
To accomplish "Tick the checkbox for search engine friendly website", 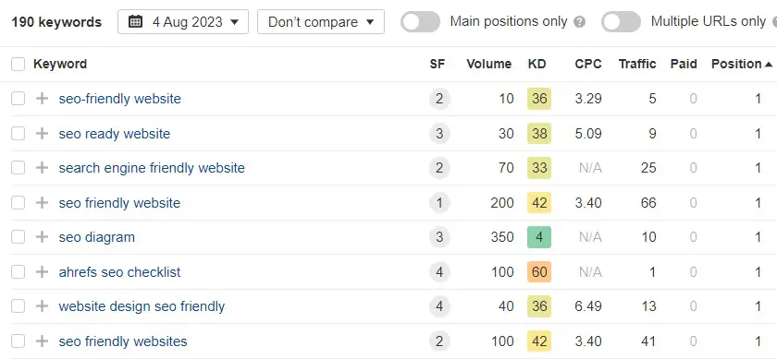I will 18,168.
